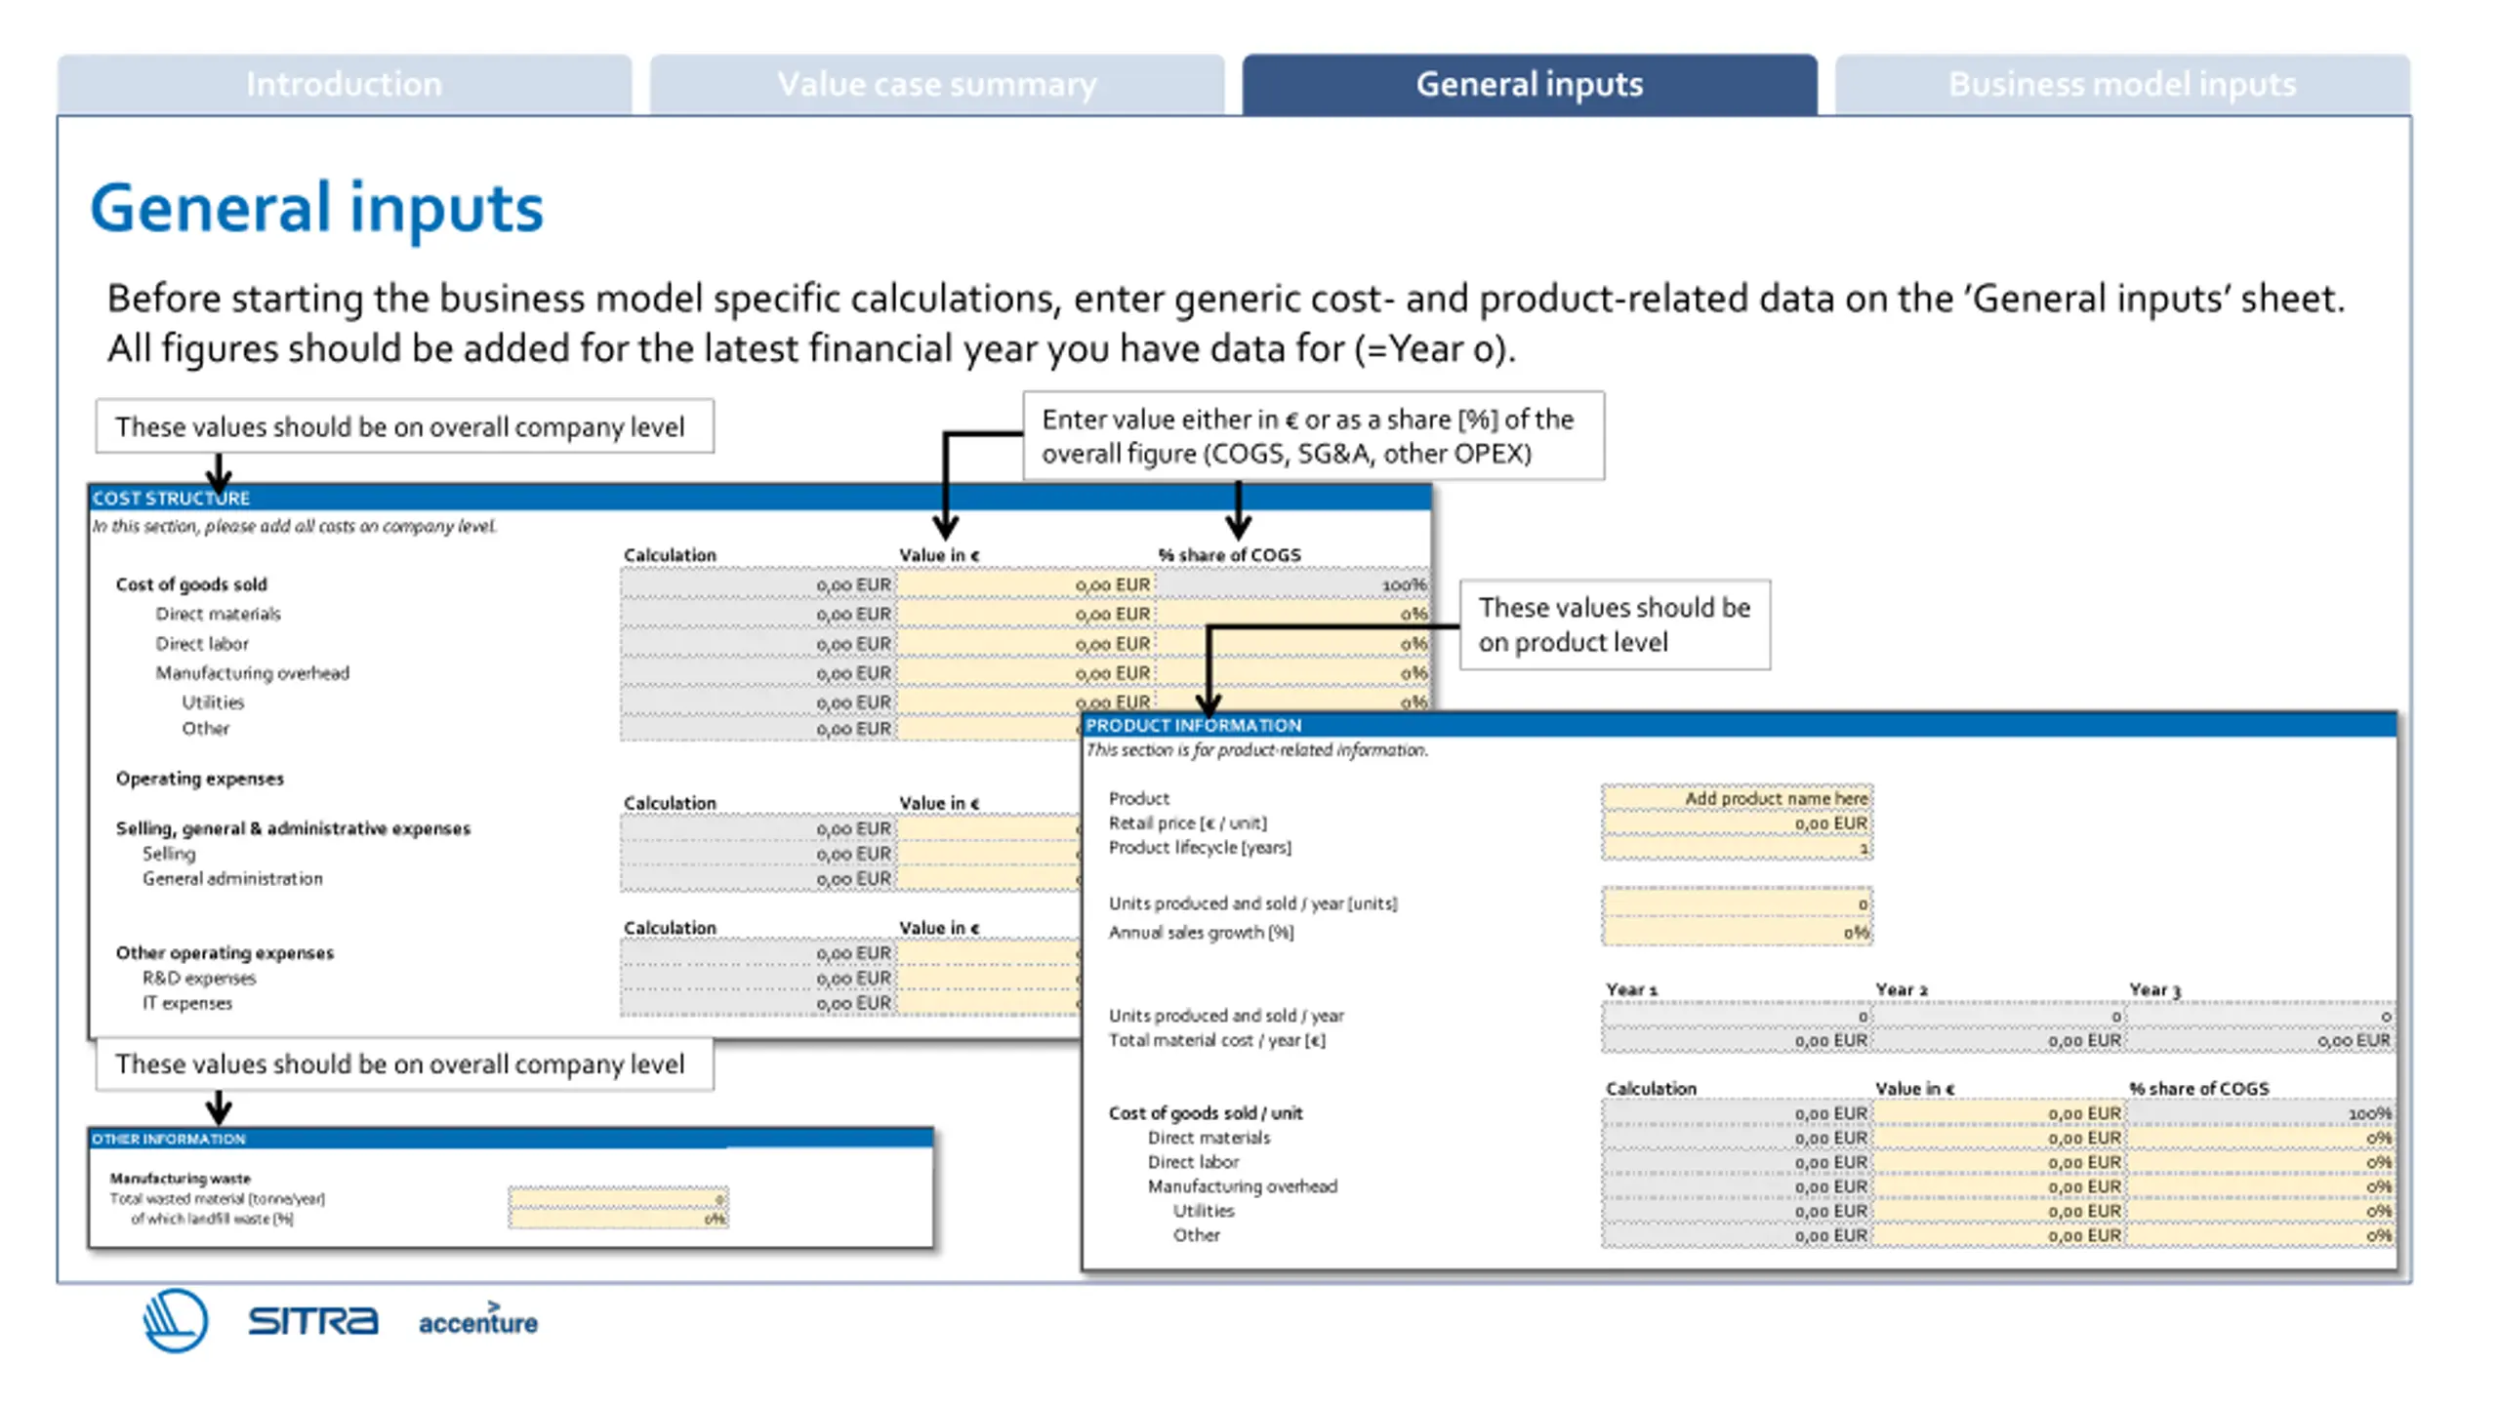Click Cost of goods sold Value in € cell in Cost Structure
Viewport: 2499px width, 1405px height.
pos(1025,584)
